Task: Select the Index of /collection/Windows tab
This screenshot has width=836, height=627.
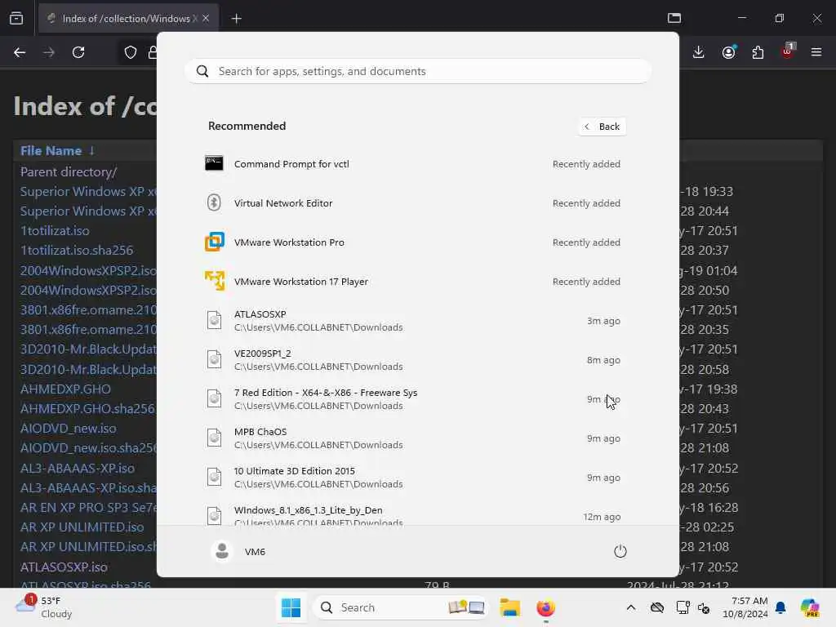Action: point(127,19)
